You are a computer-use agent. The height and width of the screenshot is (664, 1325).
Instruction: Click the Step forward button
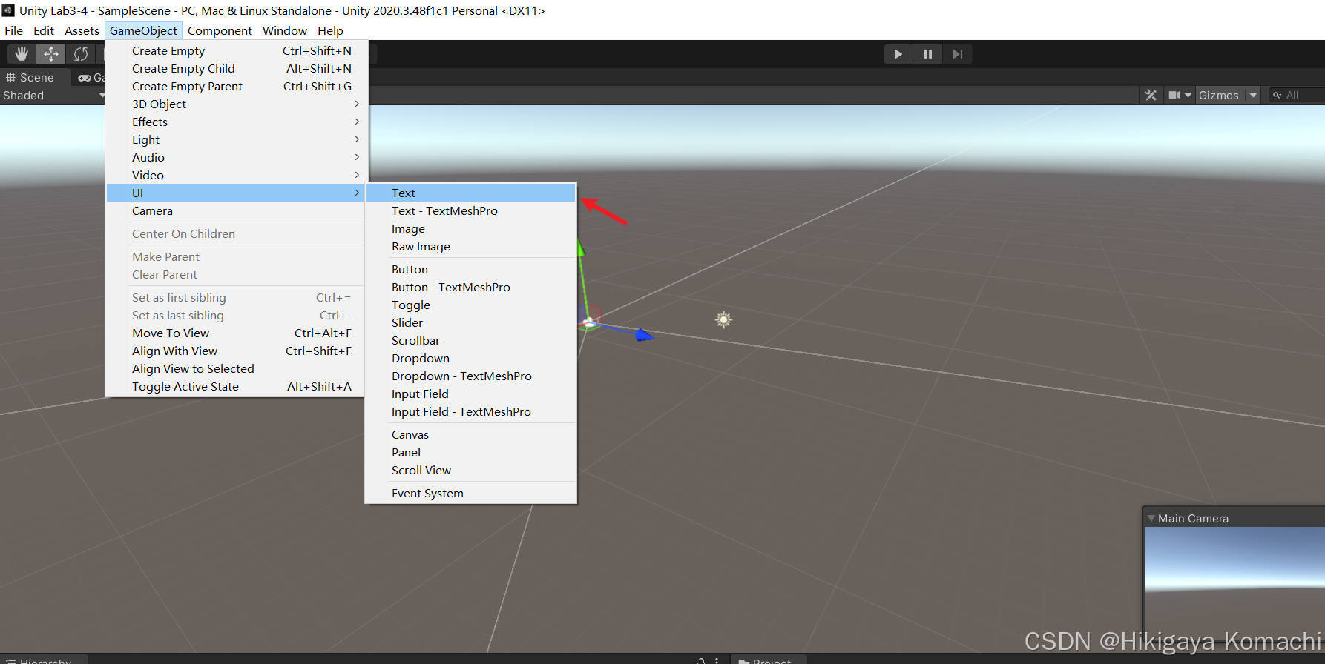tap(958, 54)
